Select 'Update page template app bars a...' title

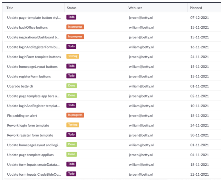[33, 96]
